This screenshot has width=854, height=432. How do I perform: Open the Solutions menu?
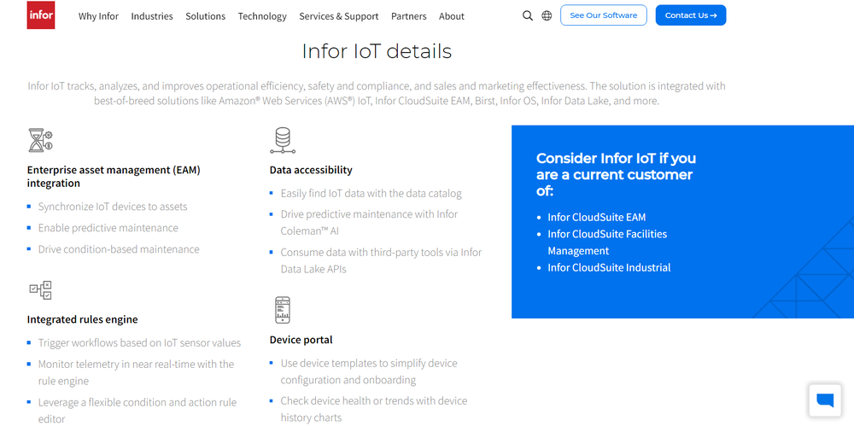coord(205,16)
